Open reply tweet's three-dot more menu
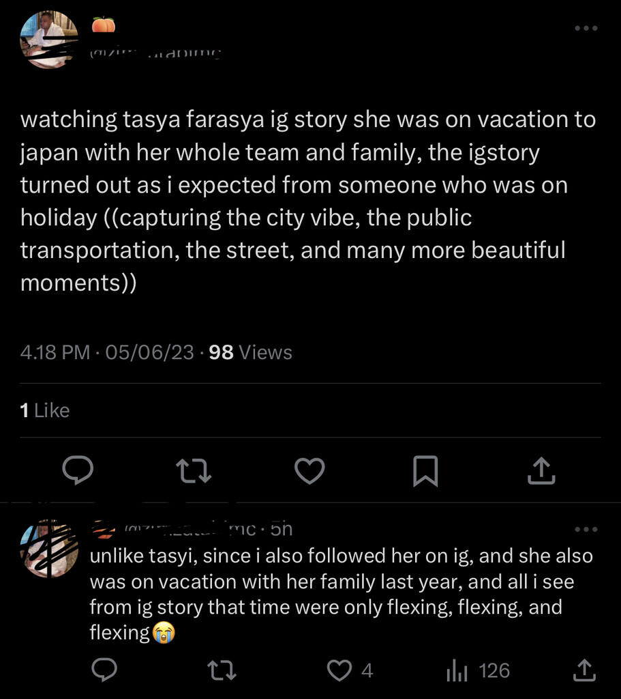 coord(586,529)
